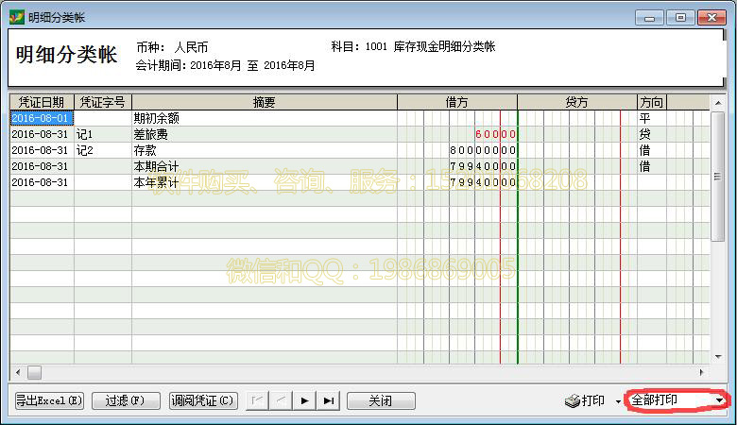This screenshot has width=737, height=425.
Task: Click the 导出Excel(E) button
Action: 49,401
